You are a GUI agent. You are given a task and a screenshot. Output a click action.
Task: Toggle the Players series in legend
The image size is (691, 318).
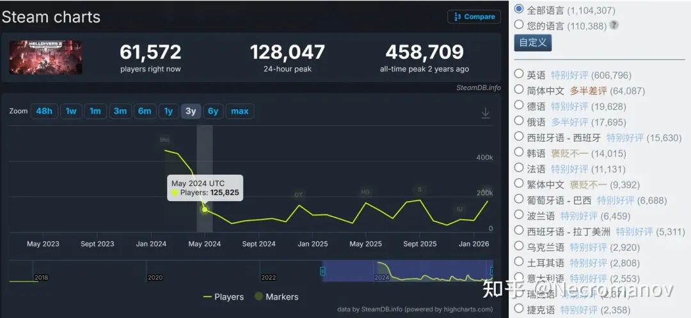[223, 297]
